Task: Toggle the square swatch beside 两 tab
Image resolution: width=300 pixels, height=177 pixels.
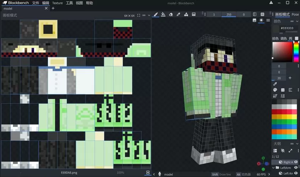Action: [x=296, y=38]
